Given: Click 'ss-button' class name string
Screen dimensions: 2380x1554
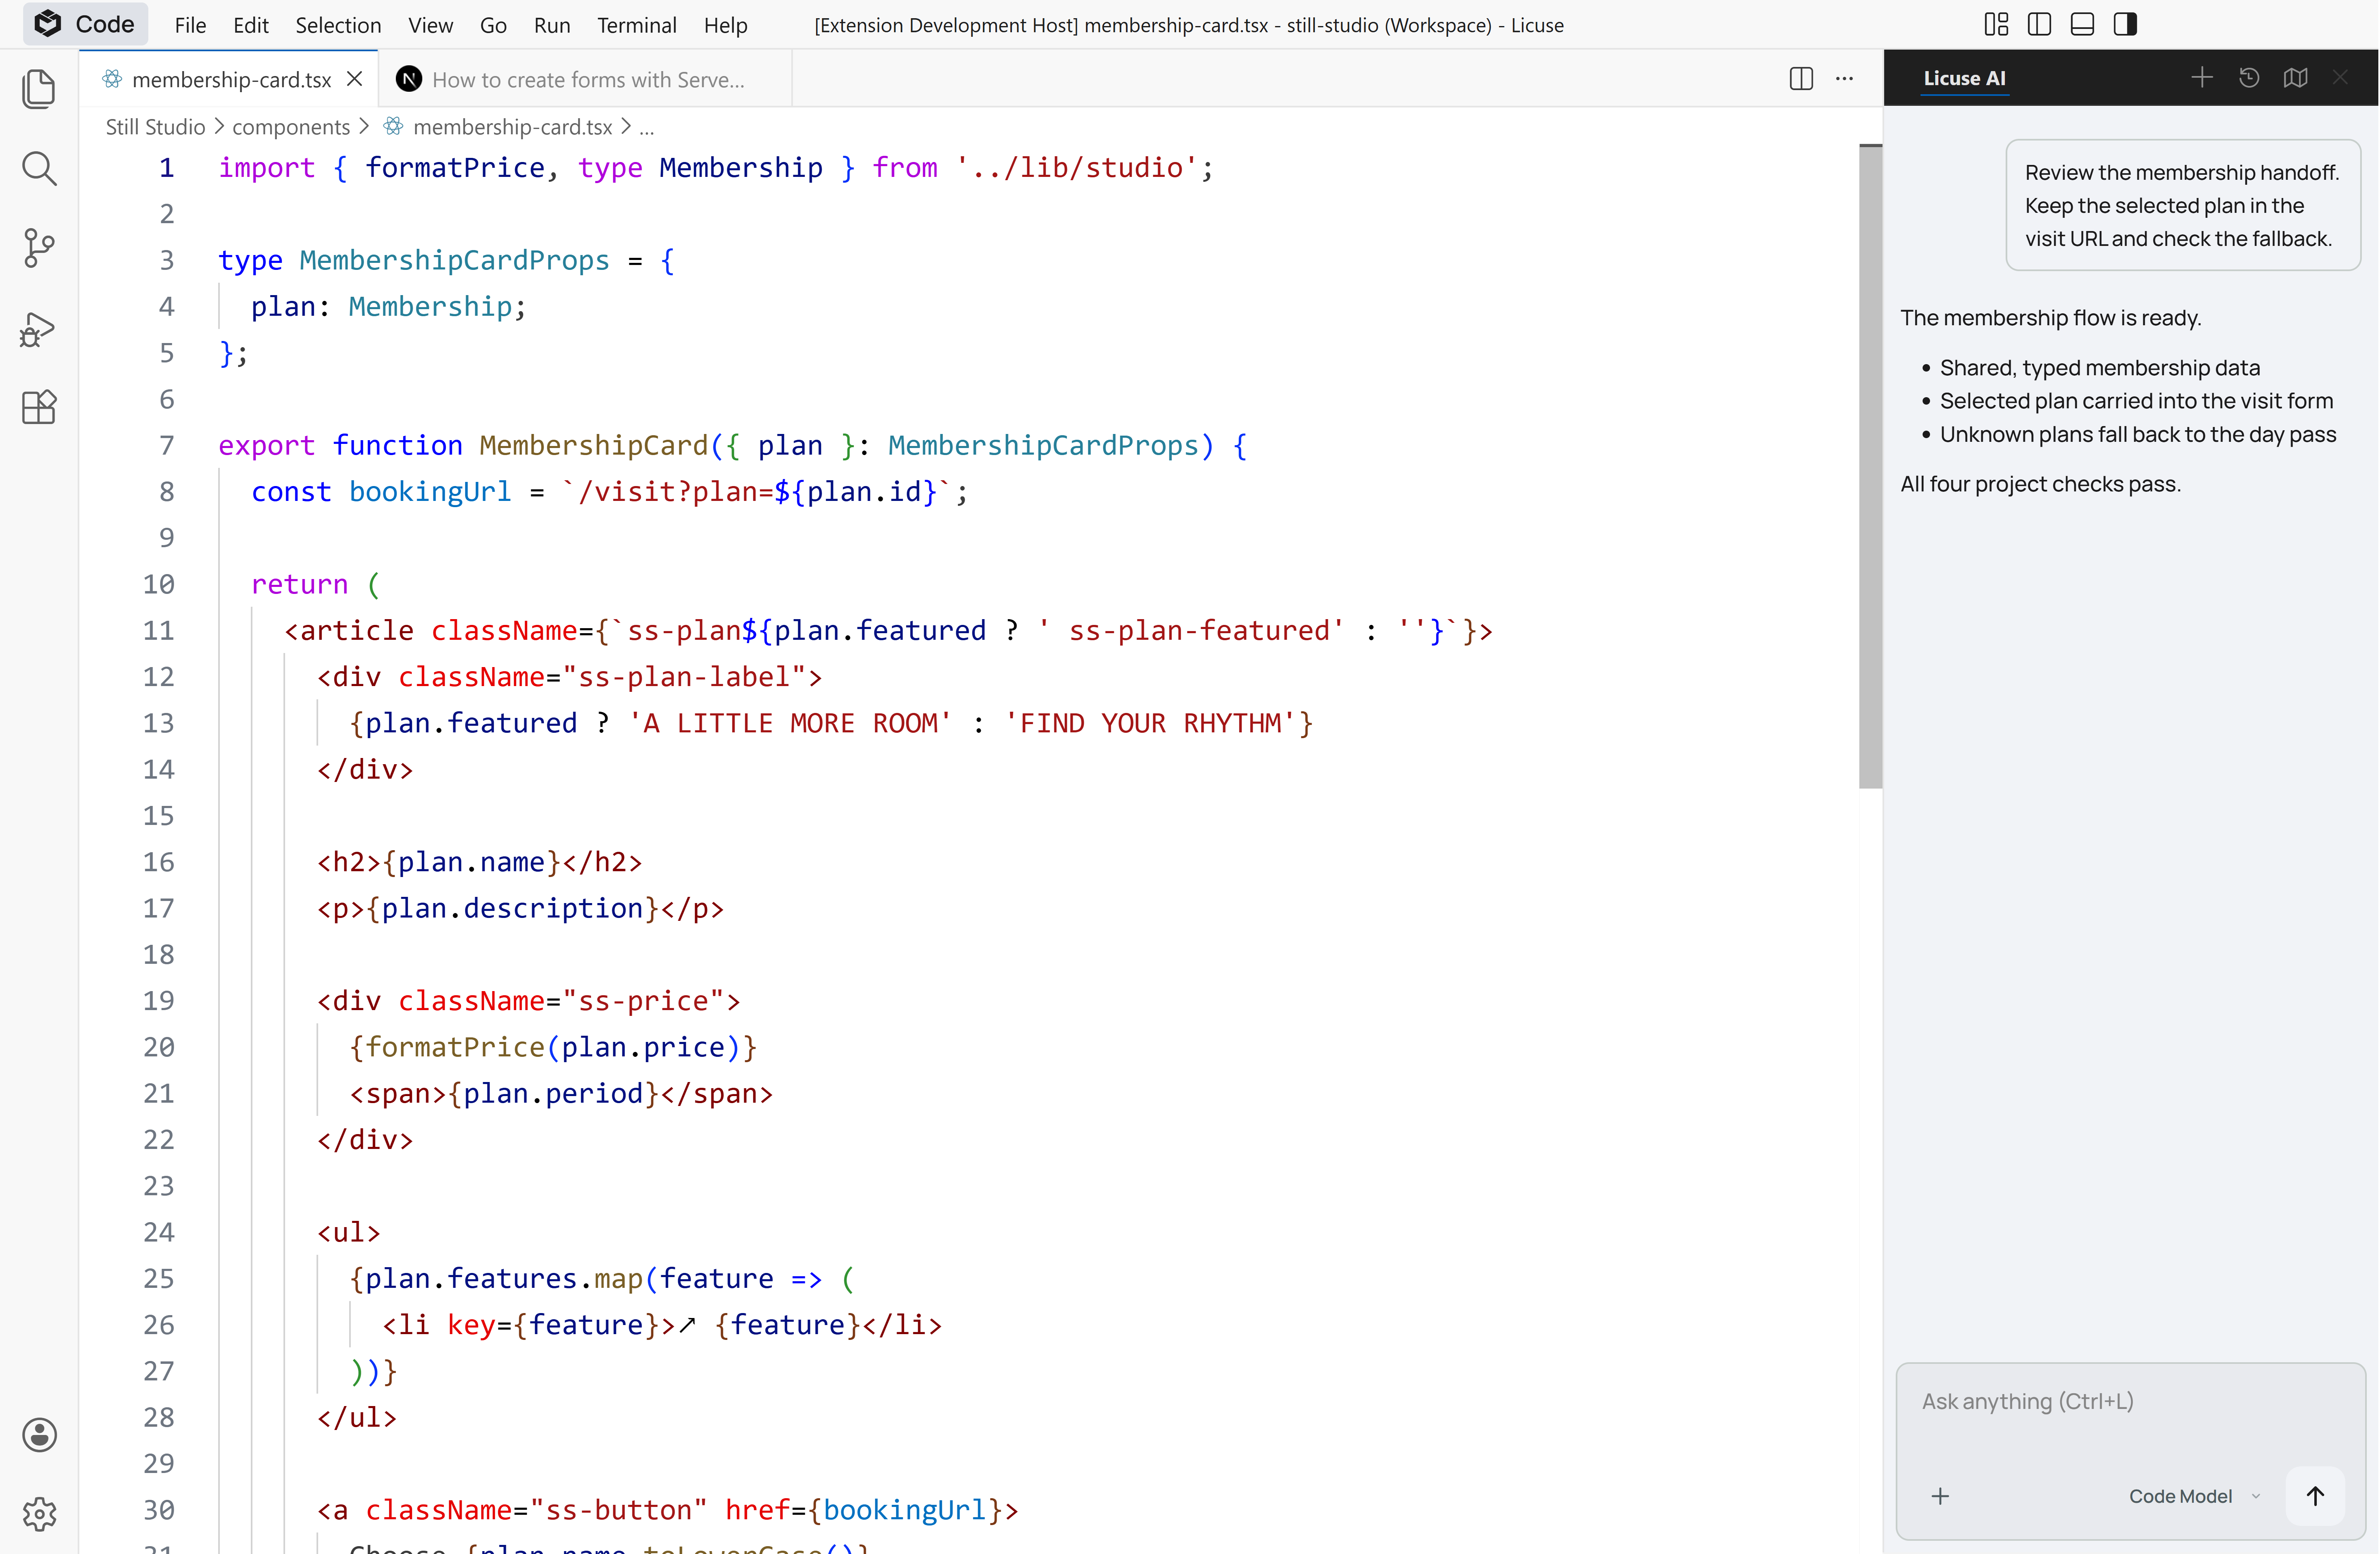Looking at the screenshot, I should pos(619,1510).
